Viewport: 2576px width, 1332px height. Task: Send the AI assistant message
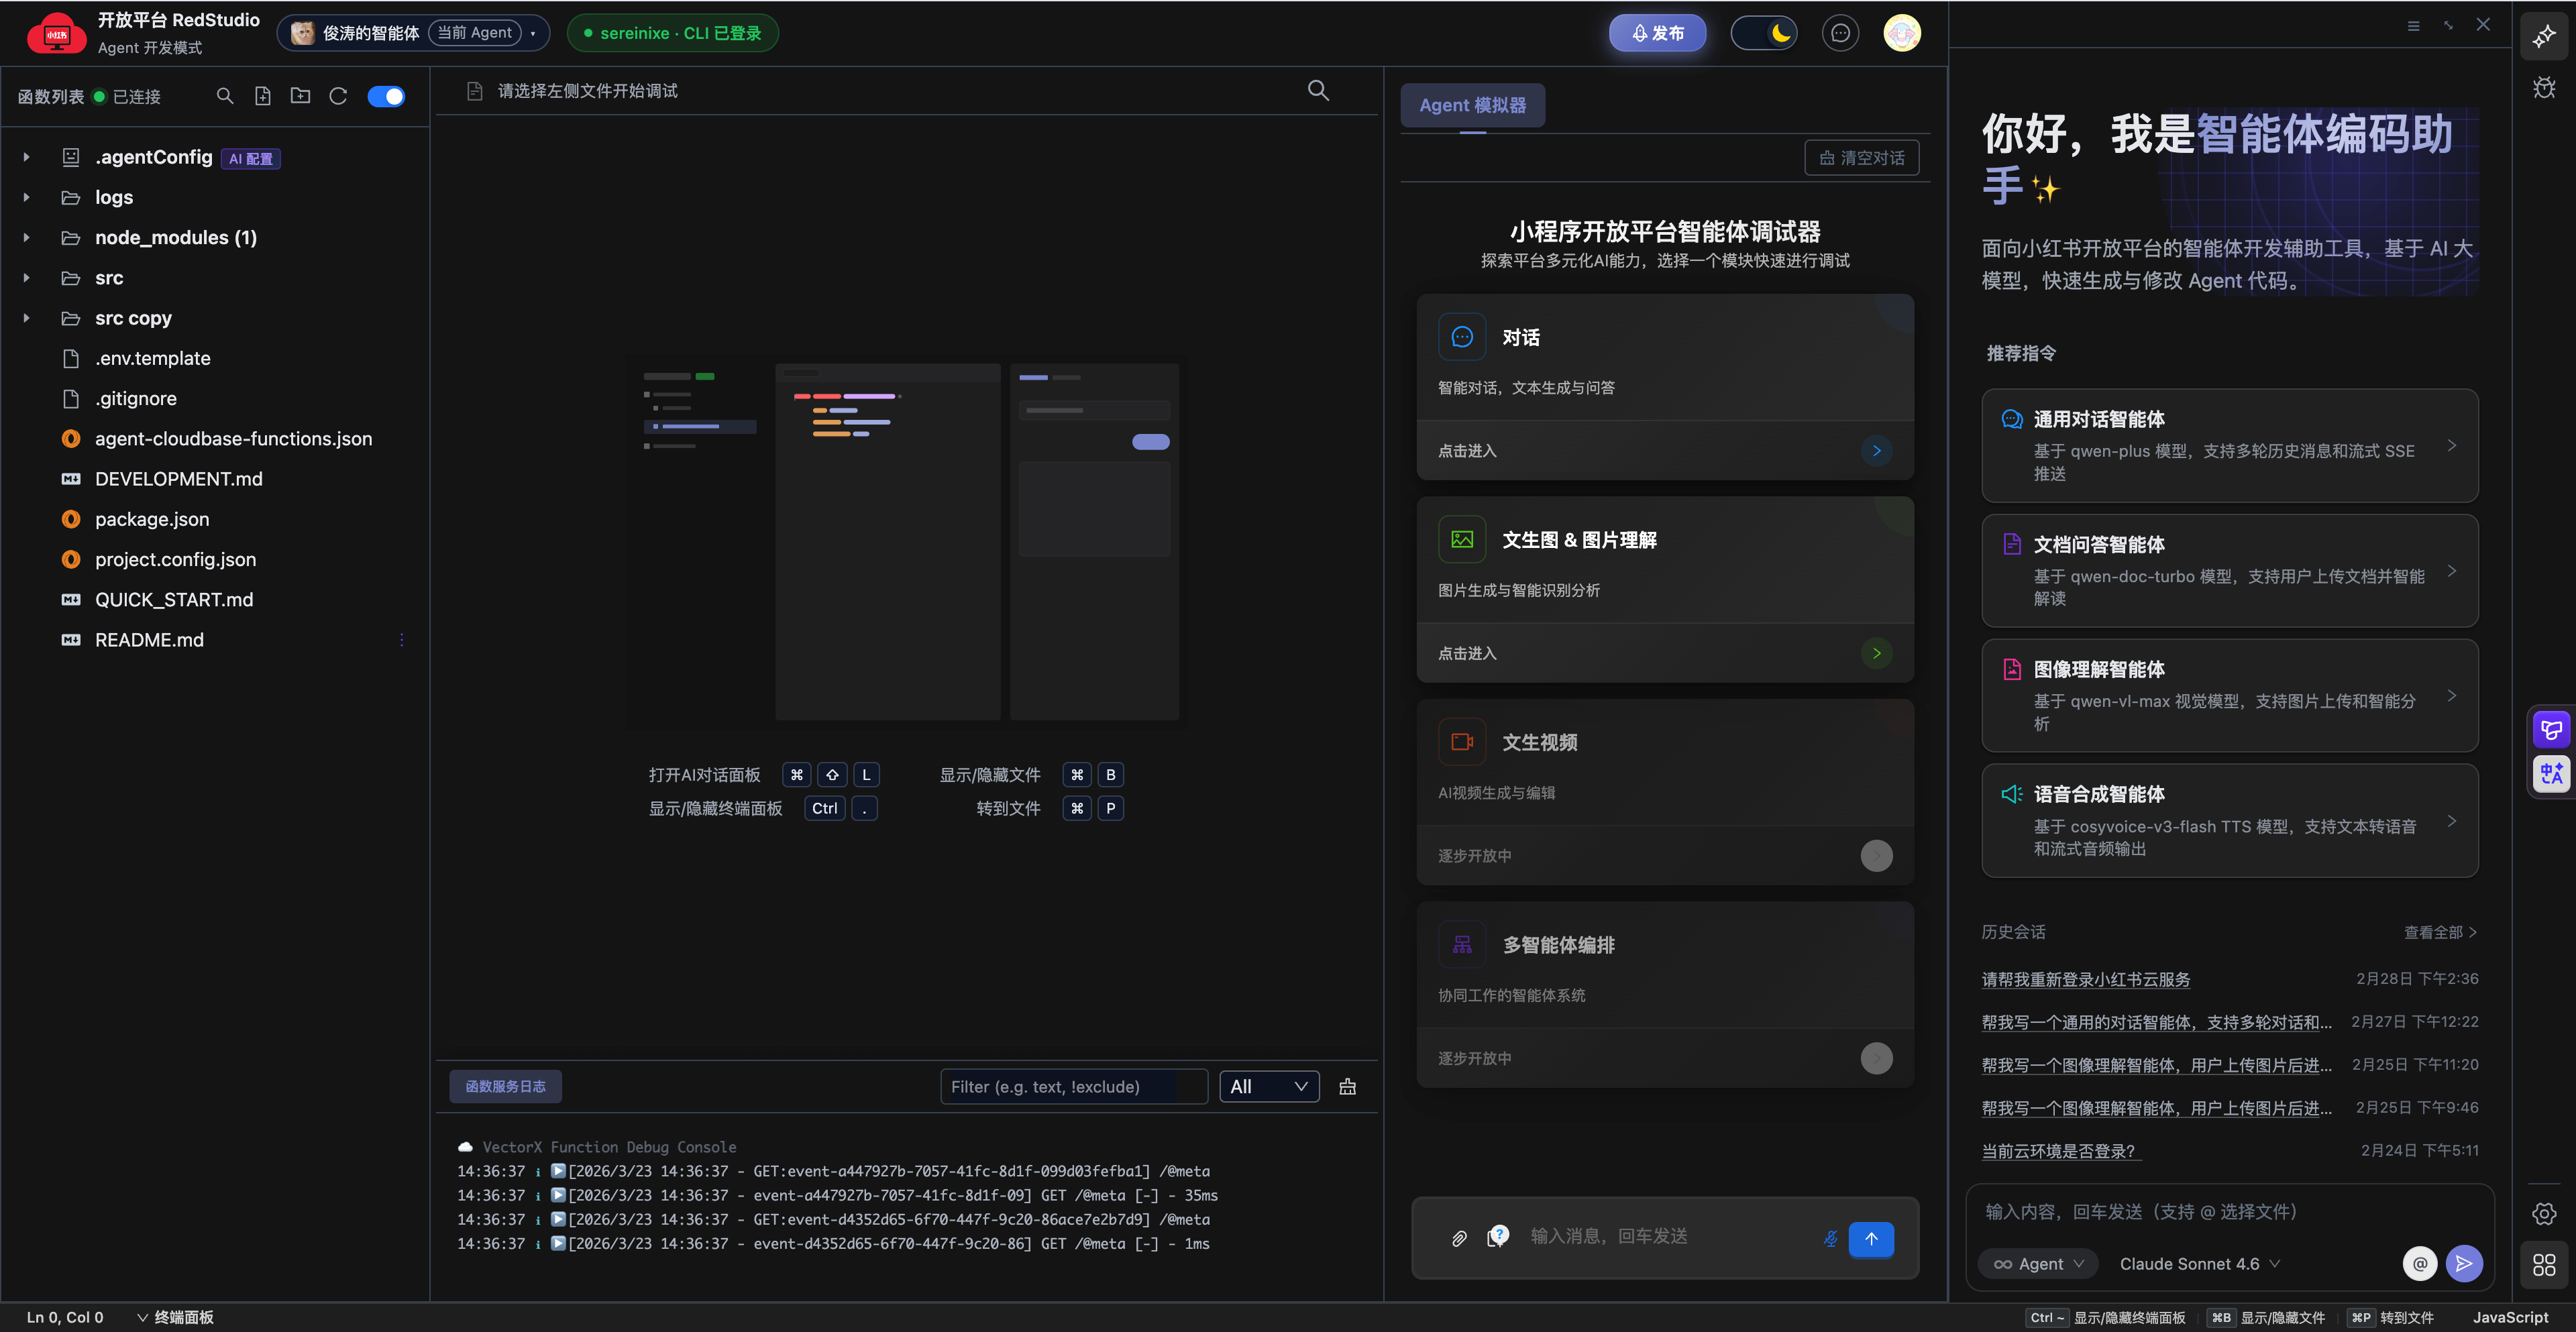coord(2464,1264)
